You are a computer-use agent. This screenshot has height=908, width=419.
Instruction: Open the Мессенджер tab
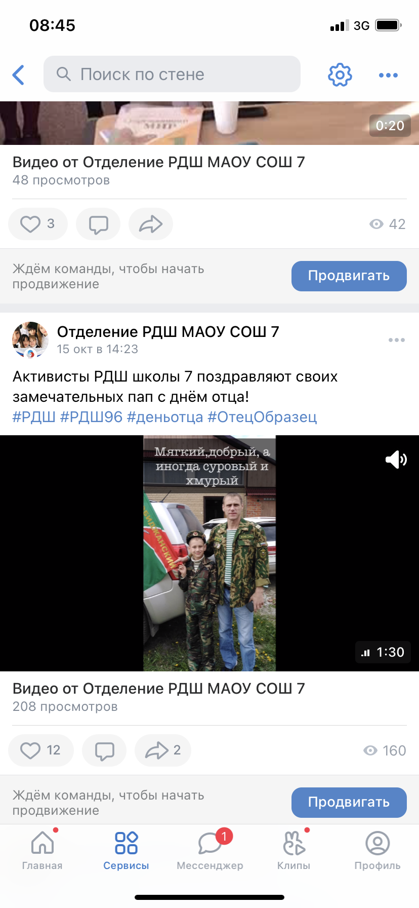click(x=210, y=851)
